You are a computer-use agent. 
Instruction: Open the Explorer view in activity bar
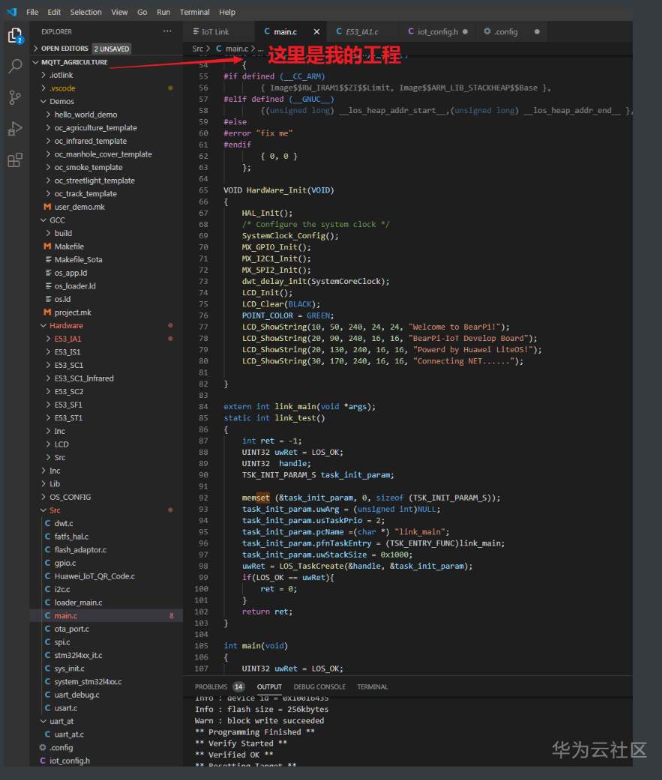point(15,35)
